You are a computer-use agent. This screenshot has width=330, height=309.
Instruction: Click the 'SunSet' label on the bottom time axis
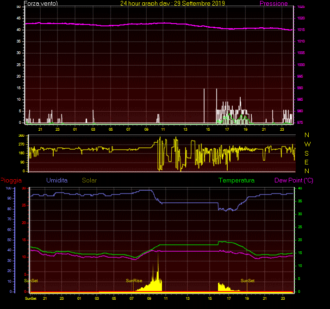31,298
